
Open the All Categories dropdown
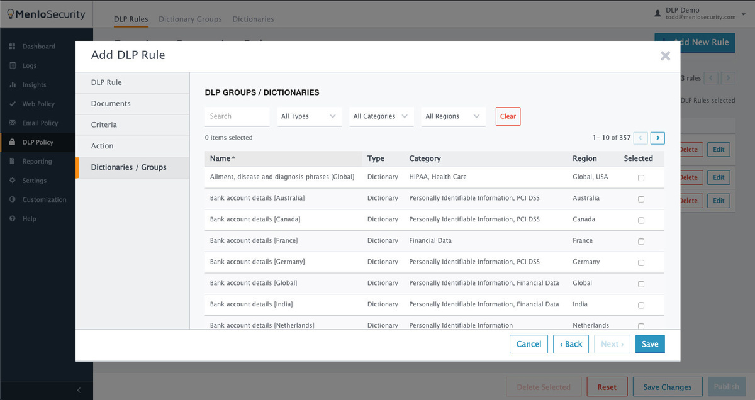tap(381, 116)
